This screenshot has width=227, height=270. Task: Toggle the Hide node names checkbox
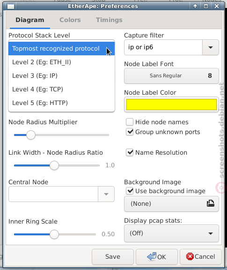pyautogui.click(x=130, y=122)
